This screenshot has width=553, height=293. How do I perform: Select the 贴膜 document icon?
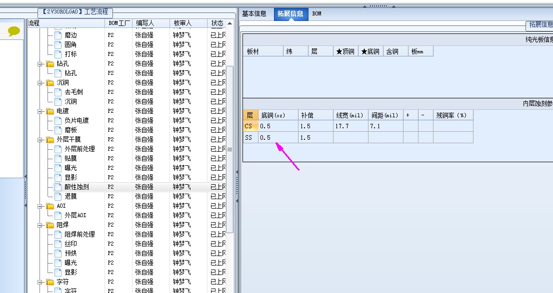(x=58, y=158)
